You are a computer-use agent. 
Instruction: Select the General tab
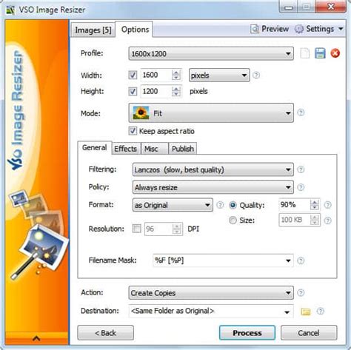tap(95, 148)
